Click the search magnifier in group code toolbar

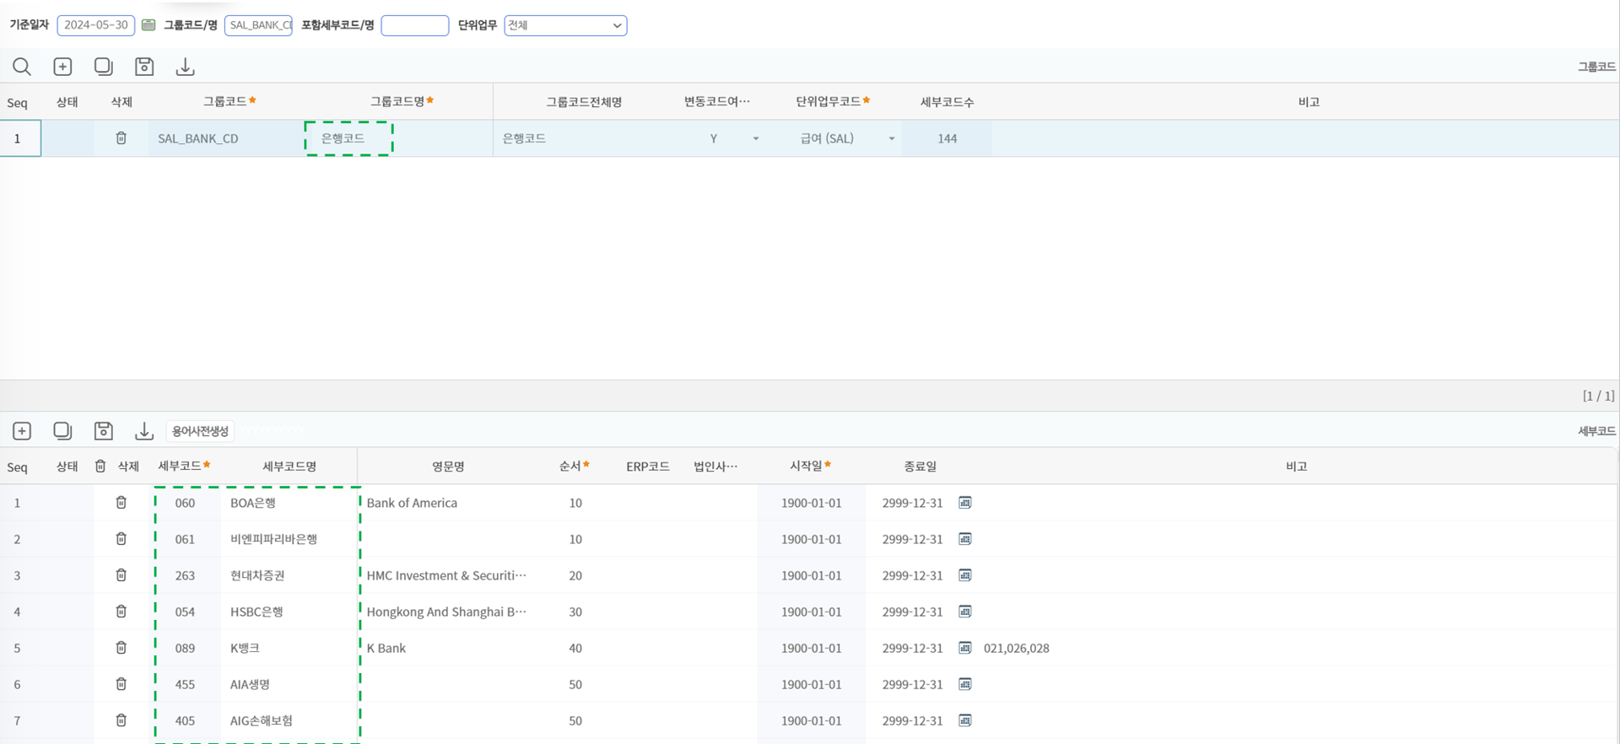pyautogui.click(x=22, y=67)
